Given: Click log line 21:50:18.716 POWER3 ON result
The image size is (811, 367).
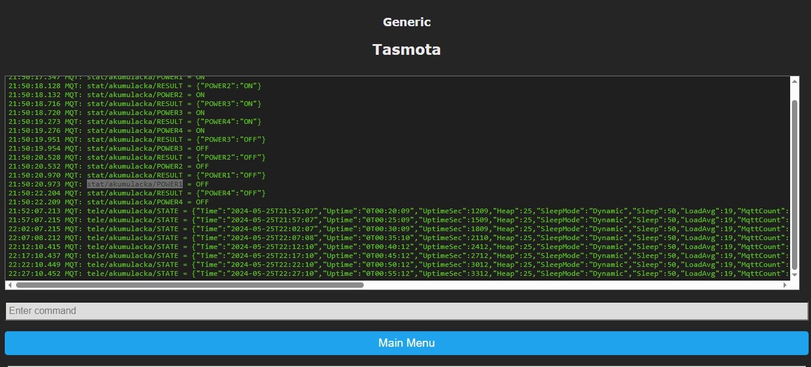Looking at the screenshot, I should click(x=135, y=104).
